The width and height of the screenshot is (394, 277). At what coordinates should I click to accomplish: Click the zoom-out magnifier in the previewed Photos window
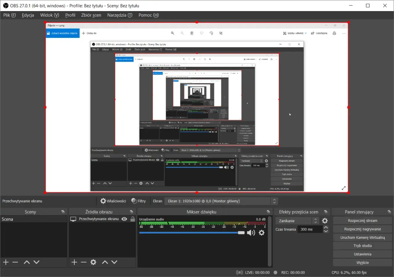182,33
